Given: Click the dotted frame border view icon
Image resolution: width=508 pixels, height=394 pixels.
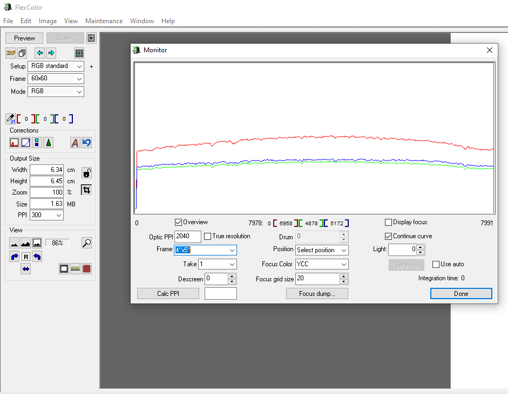Looking at the screenshot, I should (x=64, y=269).
